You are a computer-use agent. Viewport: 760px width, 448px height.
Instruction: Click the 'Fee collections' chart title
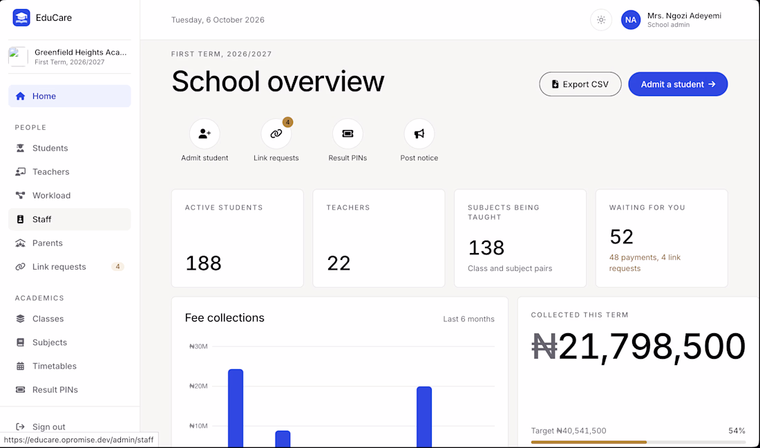pyautogui.click(x=225, y=317)
